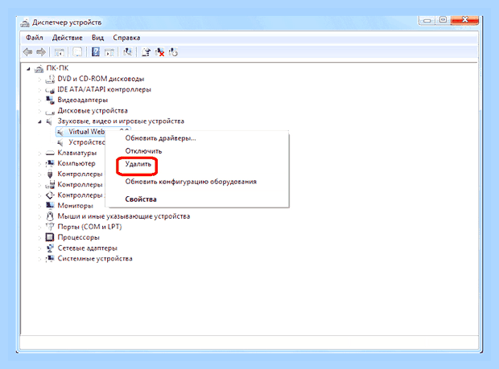The height and width of the screenshot is (369, 499).
Task: Collapse Звуковые, видео и игровые устройства branch
Action: [x=39, y=121]
